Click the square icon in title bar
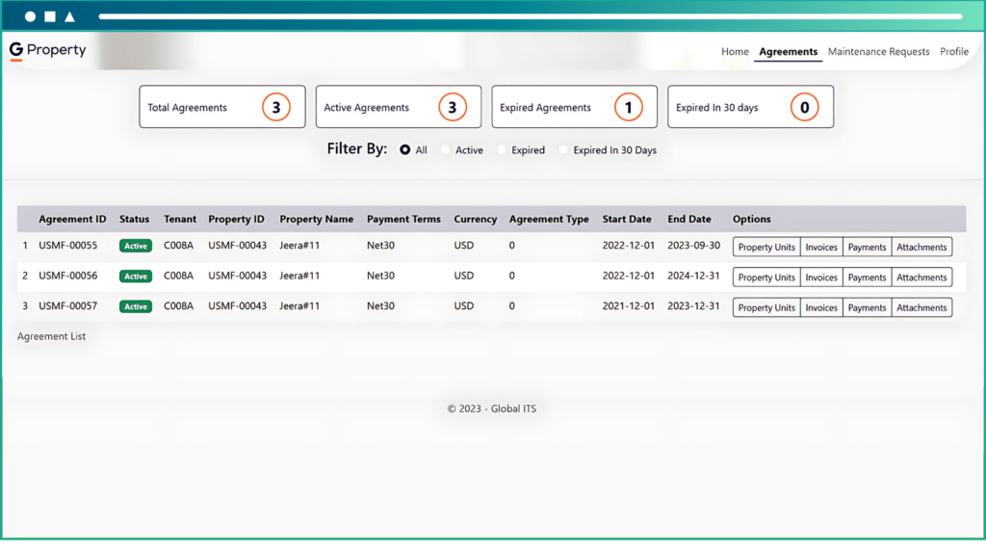The height and width of the screenshot is (555, 986). click(x=50, y=16)
